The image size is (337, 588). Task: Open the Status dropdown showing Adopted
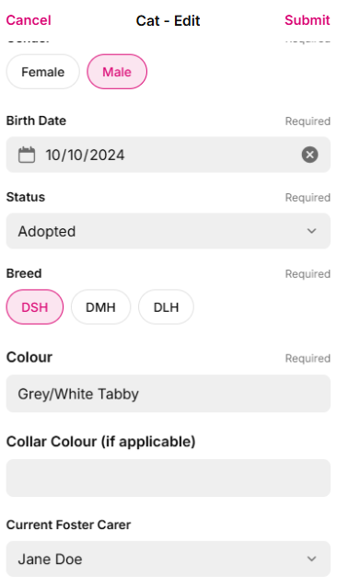coord(168,231)
